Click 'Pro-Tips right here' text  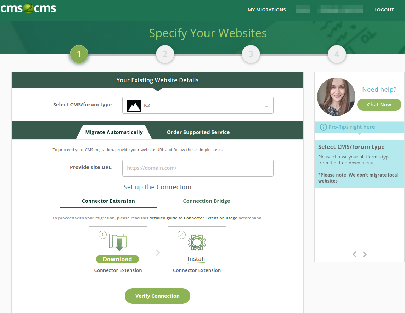tap(351, 127)
